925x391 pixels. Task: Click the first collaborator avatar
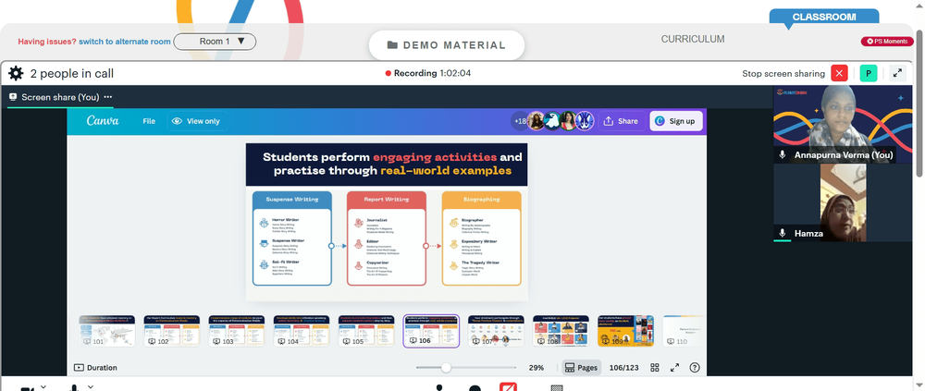536,121
